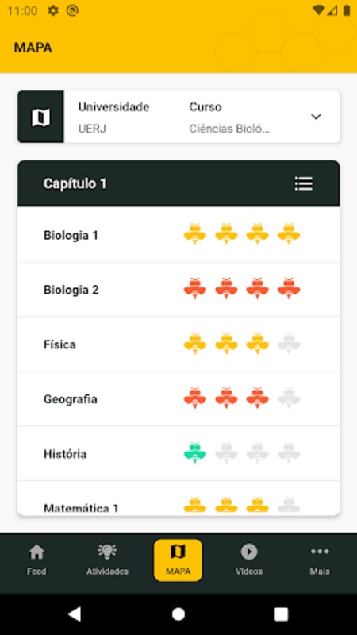Tap the green bee in História row

tap(195, 452)
